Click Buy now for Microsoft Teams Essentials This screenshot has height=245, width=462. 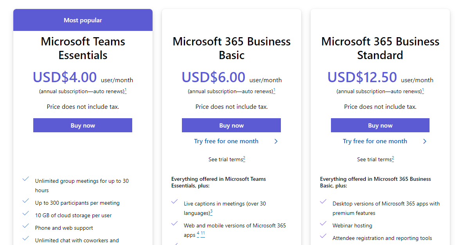pyautogui.click(x=83, y=125)
